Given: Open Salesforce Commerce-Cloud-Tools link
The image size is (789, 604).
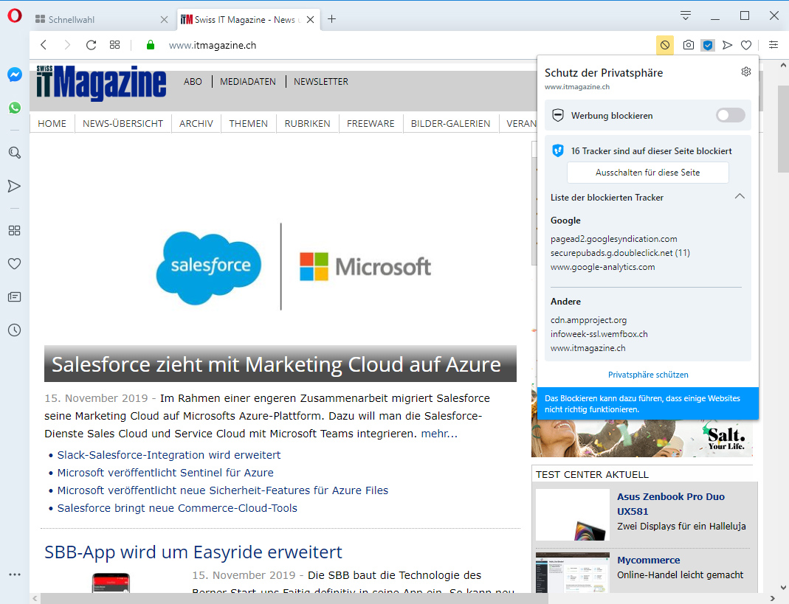Looking at the screenshot, I should (x=177, y=508).
